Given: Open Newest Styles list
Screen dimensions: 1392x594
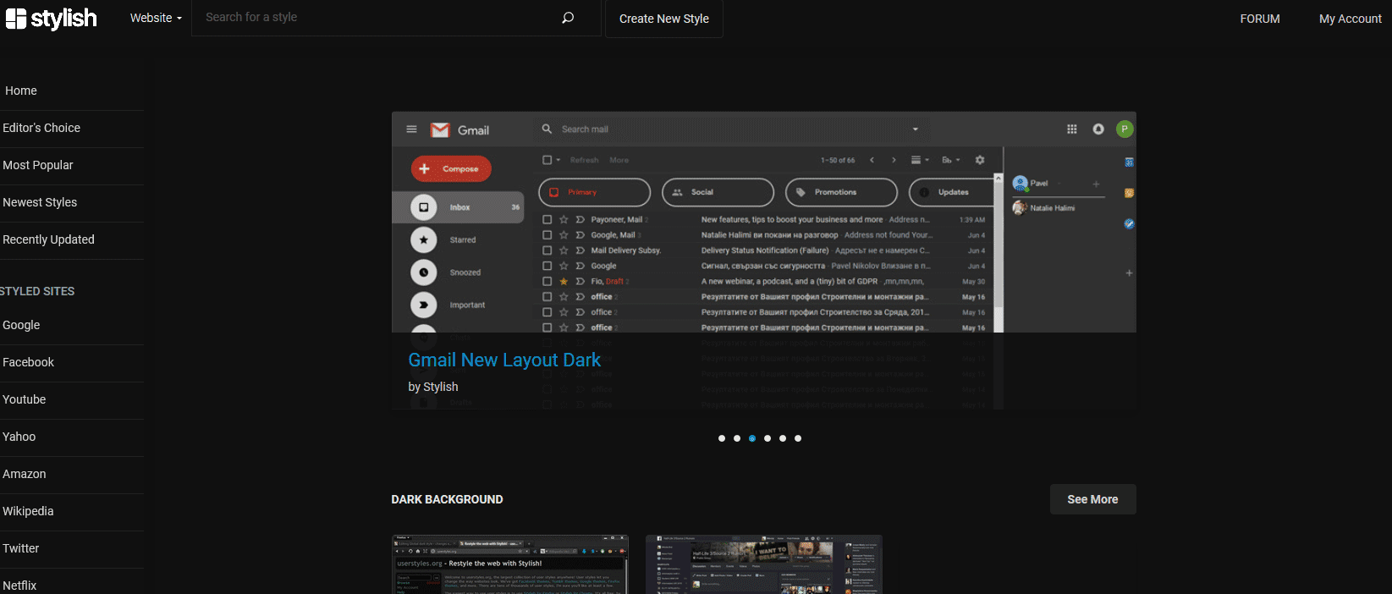Looking at the screenshot, I should (x=40, y=202).
